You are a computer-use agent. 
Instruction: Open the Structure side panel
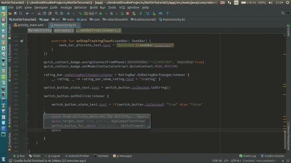click(10, 53)
